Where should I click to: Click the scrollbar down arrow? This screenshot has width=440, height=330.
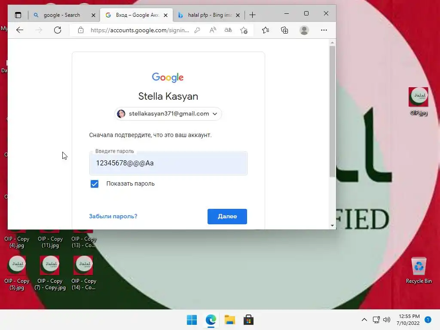tap(332, 225)
